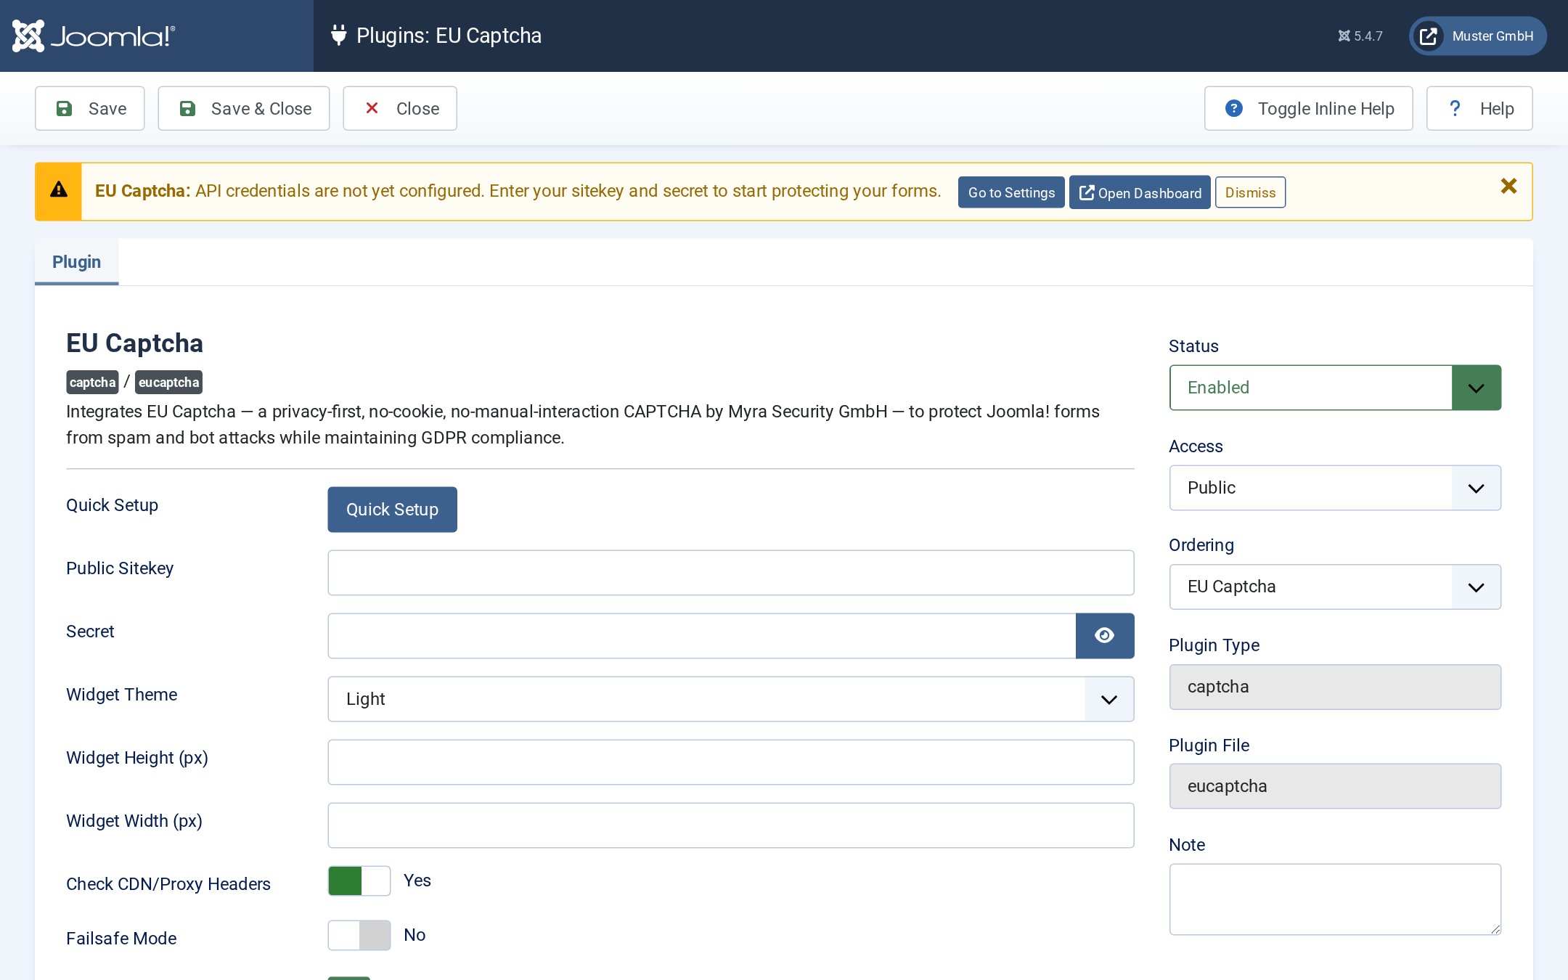Toggle the Failsafe Mode switch
Screen dimensions: 1568x980
tap(359, 935)
